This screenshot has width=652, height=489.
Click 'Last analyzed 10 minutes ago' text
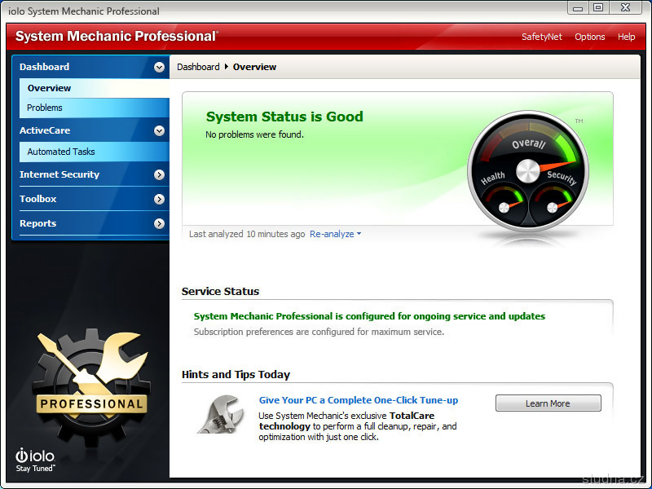(247, 234)
